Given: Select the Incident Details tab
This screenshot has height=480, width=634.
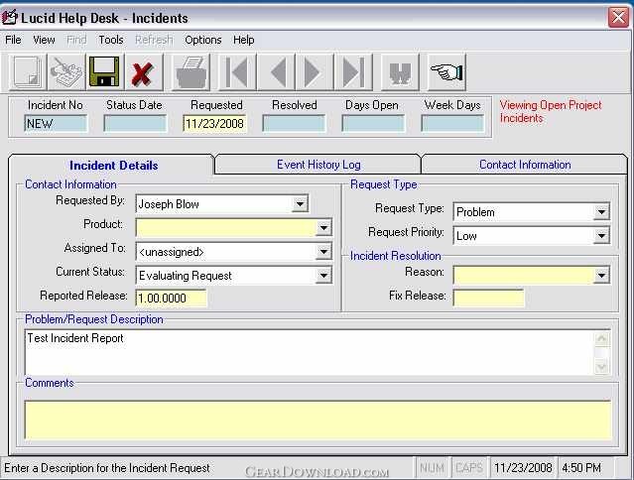Looking at the screenshot, I should click(x=113, y=166).
